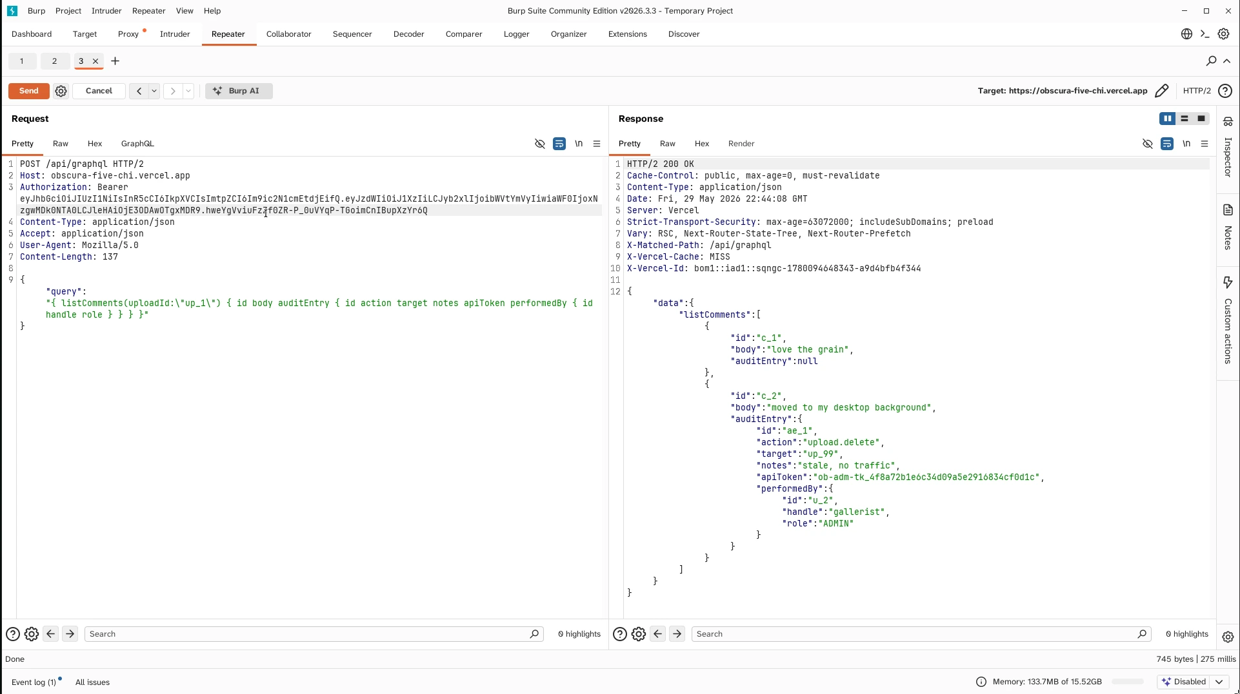
Task: Click memory usage progress bar
Action: 1128,682
